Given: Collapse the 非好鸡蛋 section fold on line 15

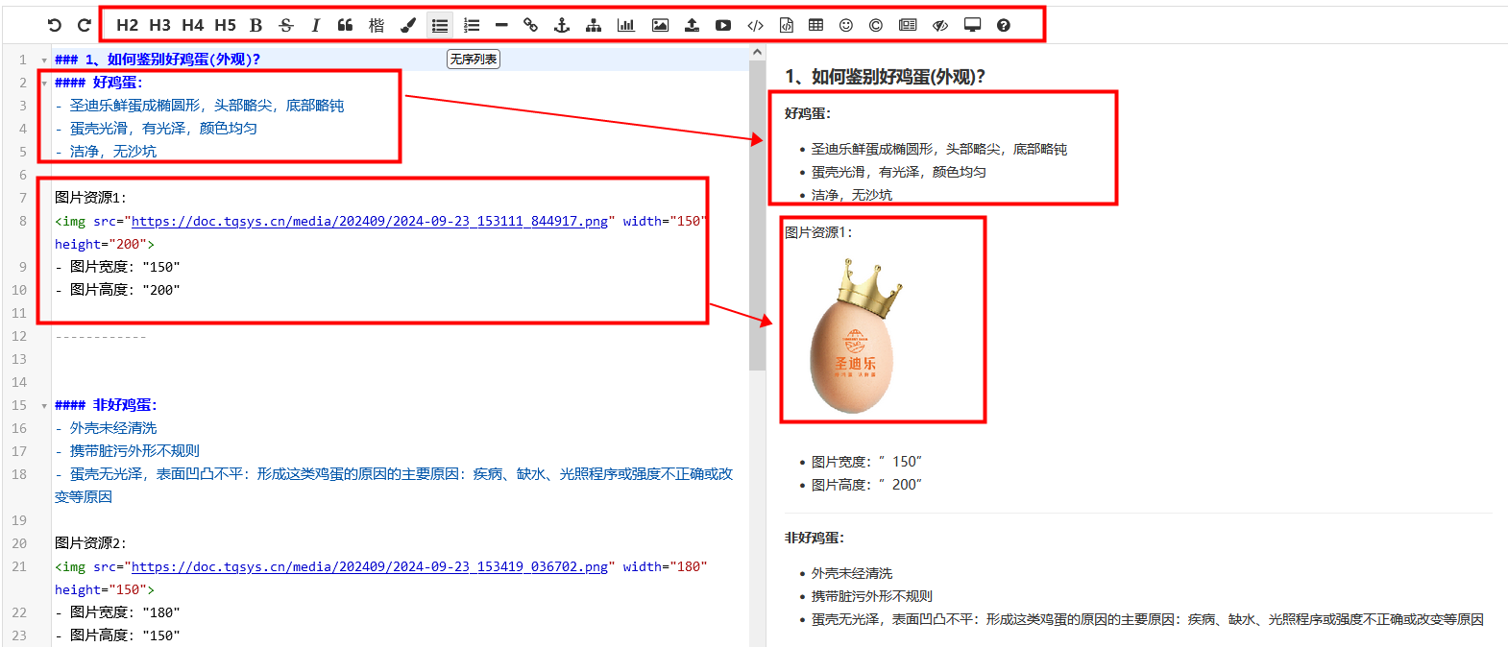Looking at the screenshot, I should 44,406.
